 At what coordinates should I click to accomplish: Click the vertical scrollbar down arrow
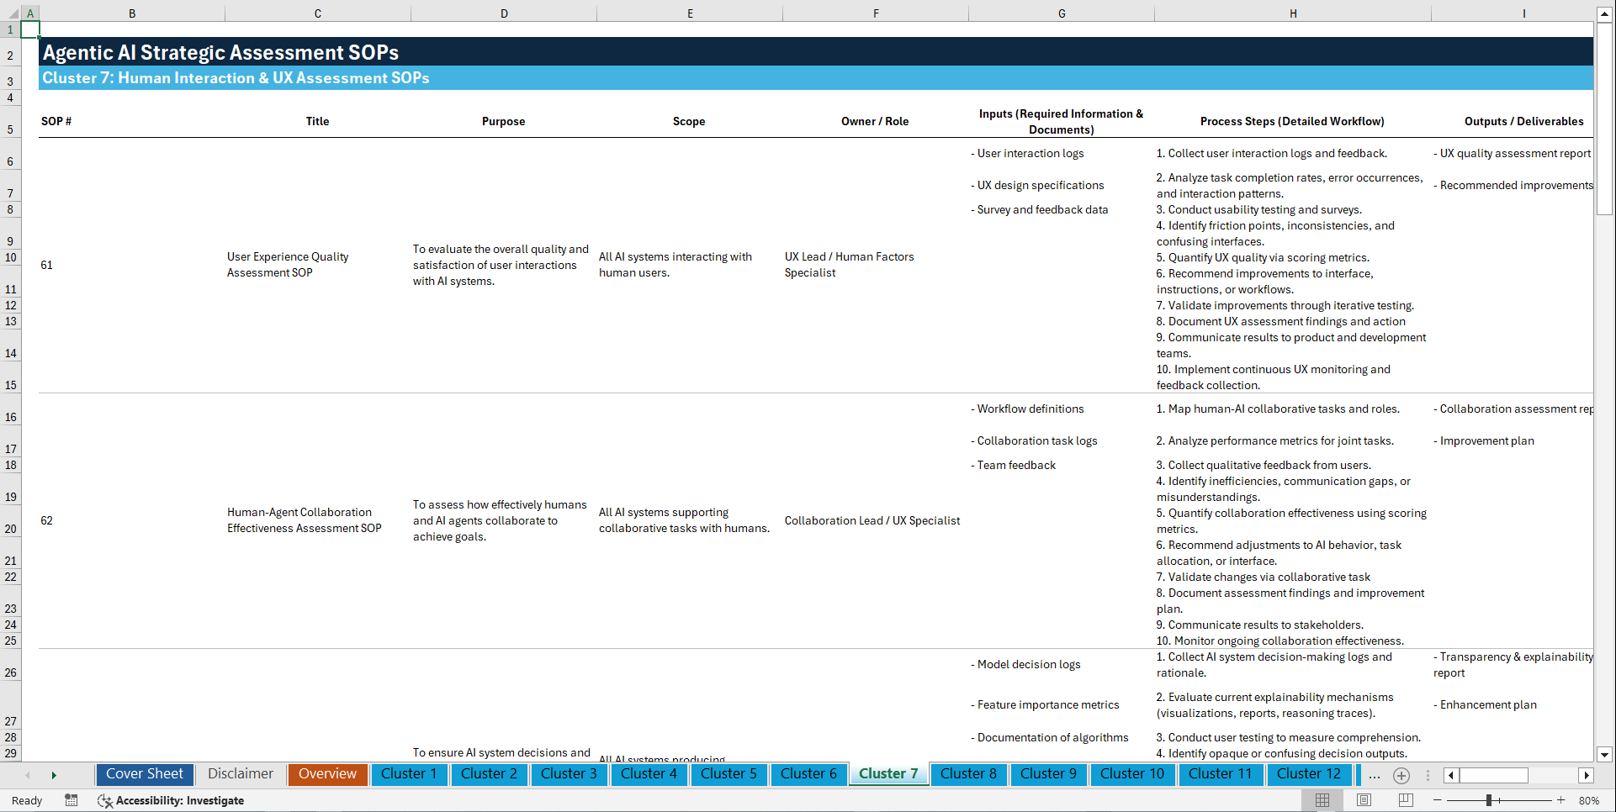[1606, 755]
